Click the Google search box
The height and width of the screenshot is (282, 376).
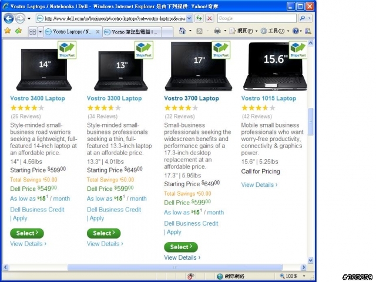(x=257, y=18)
